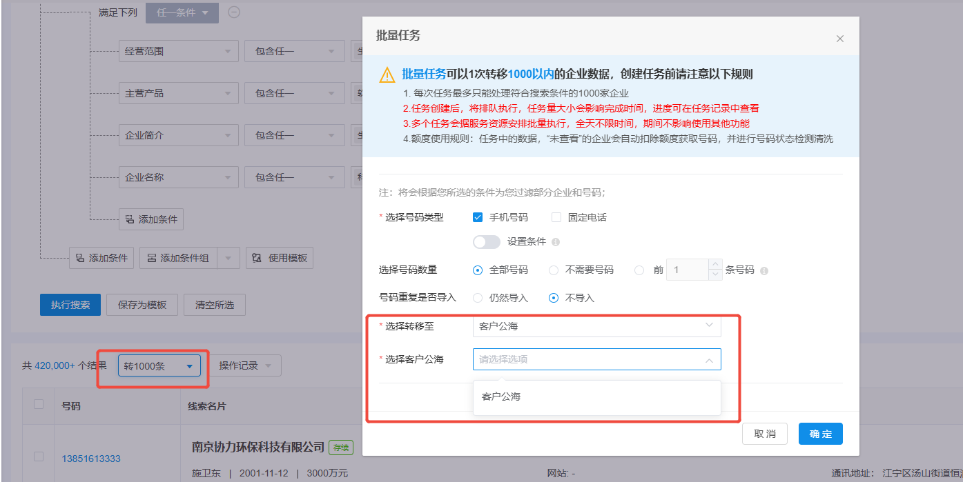Toggle the 设置条件 switch on
The height and width of the screenshot is (482, 963).
coord(487,242)
